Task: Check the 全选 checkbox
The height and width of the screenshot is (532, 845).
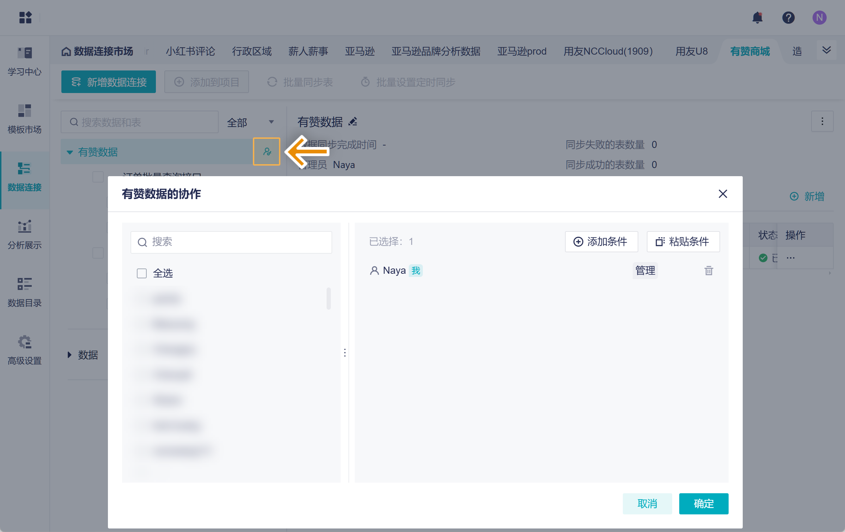Action: 142,273
